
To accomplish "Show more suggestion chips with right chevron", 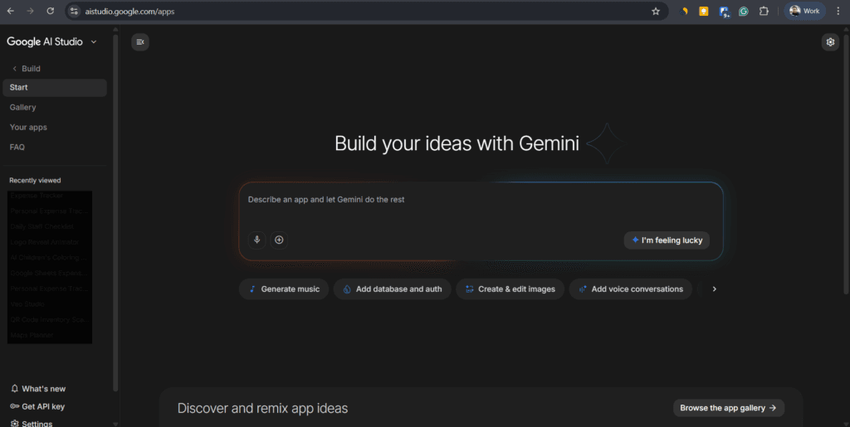I will pos(714,289).
